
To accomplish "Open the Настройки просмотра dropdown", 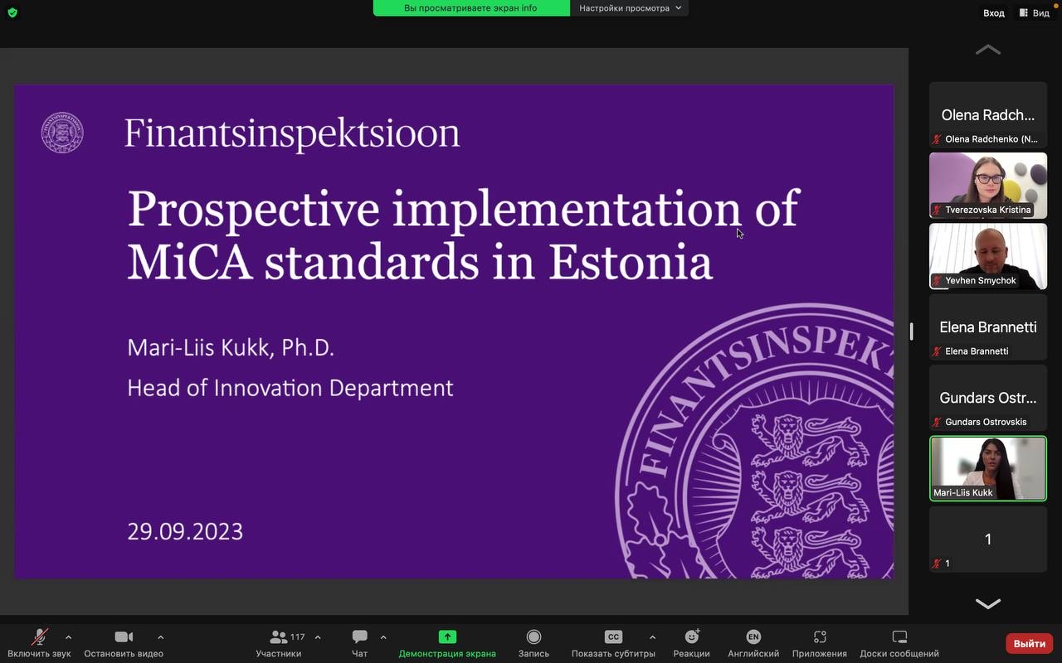I will pyautogui.click(x=630, y=8).
